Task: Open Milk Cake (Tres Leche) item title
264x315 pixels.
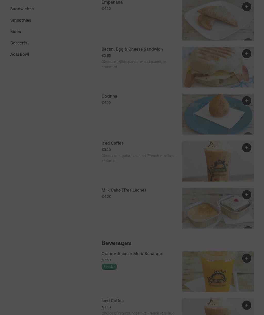Action: 124,190
